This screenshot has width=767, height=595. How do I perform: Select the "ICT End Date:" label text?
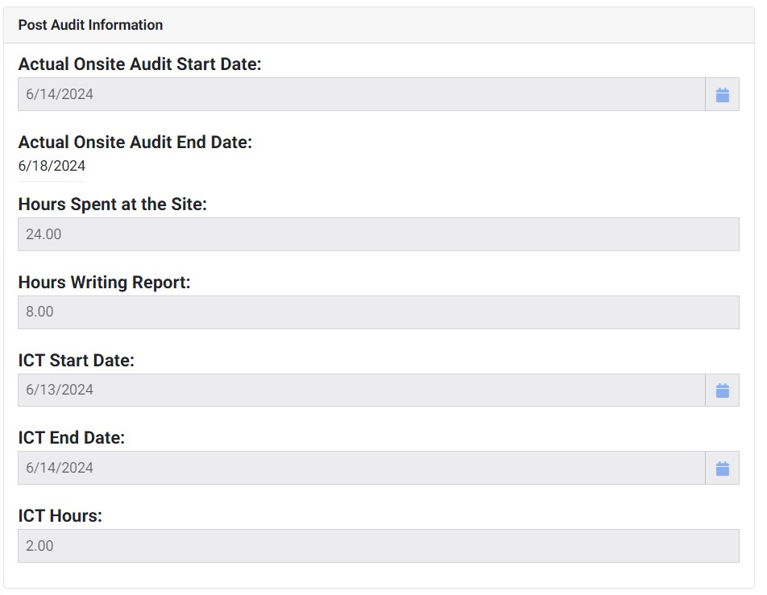[71, 438]
